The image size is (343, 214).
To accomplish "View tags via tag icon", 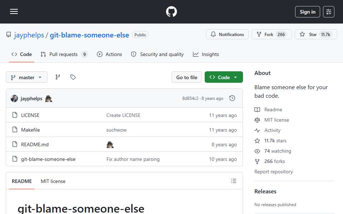I will click(x=73, y=77).
